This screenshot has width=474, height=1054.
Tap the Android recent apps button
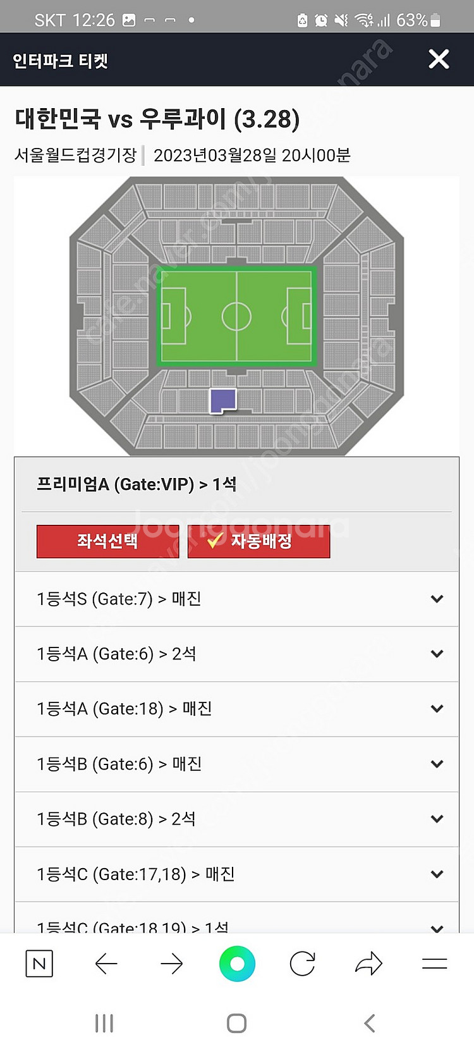[x=104, y=1023]
